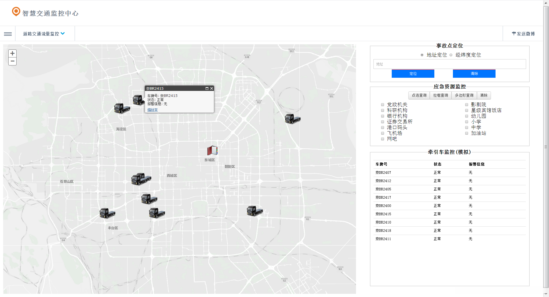Viewport: 549px width, 297px height.
Task: Select the 京BR2417 row
Action: coord(449,198)
